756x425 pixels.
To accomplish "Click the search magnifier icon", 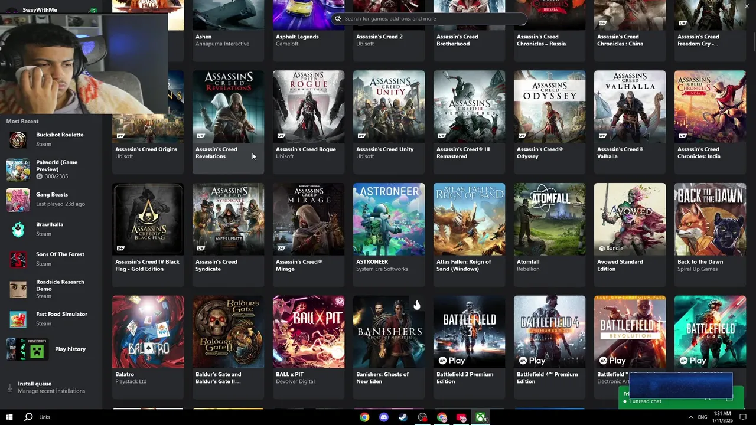I will coord(338,18).
